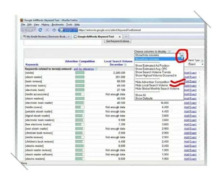Click Add Exact for [electronic book reader]

click(x=190, y=103)
